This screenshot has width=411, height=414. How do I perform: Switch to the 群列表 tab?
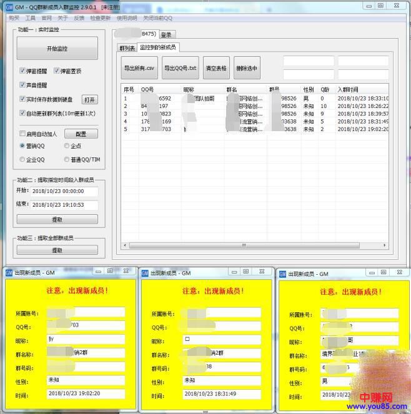(127, 48)
